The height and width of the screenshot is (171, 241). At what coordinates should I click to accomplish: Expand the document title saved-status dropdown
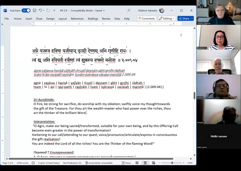pyautogui.click(x=104, y=10)
